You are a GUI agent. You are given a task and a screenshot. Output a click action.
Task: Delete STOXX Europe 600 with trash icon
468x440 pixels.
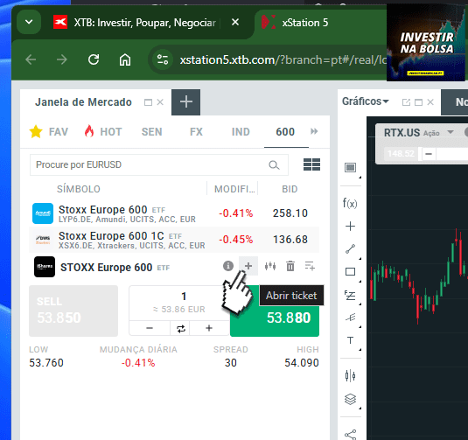point(290,266)
